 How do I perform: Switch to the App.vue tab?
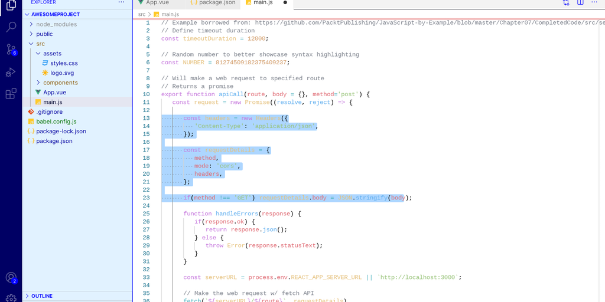(x=158, y=3)
